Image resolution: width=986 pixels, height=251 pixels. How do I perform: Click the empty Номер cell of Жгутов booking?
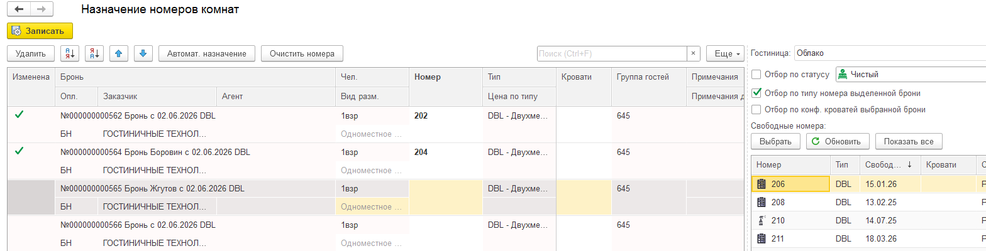click(x=446, y=198)
